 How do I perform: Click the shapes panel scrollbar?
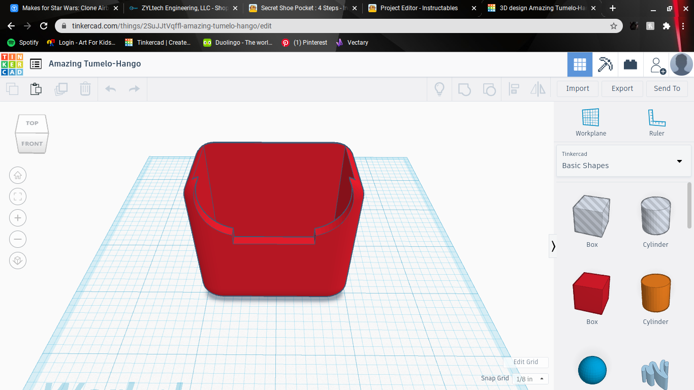(x=689, y=206)
